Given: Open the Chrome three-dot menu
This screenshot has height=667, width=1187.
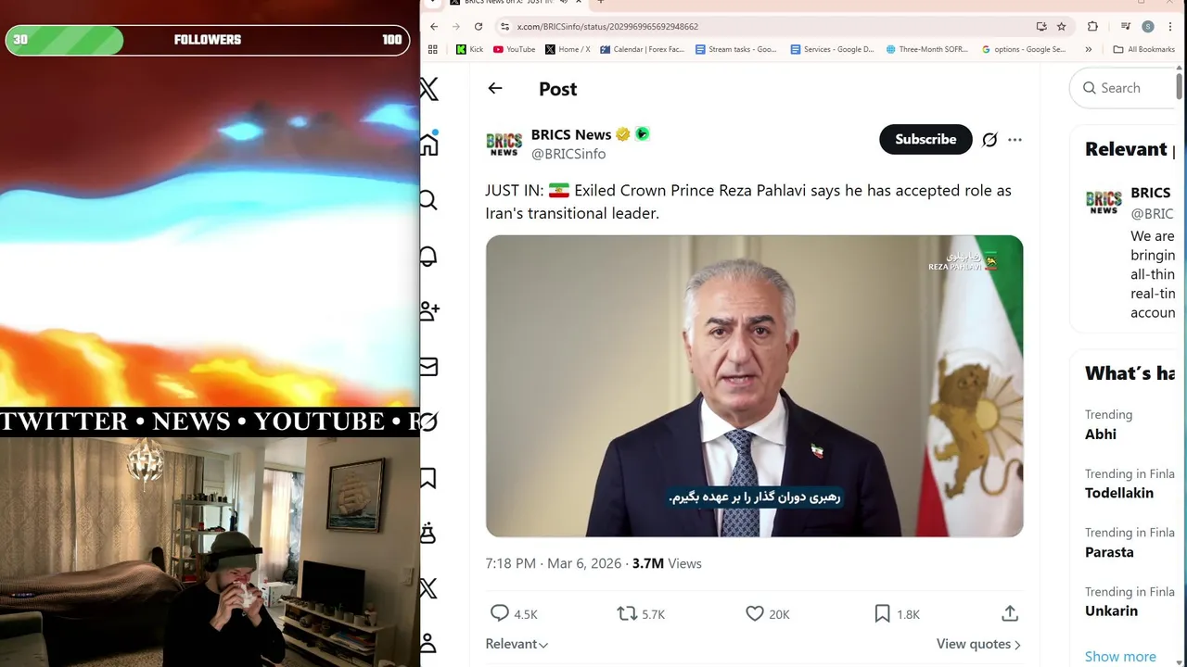Looking at the screenshot, I should click(x=1170, y=26).
